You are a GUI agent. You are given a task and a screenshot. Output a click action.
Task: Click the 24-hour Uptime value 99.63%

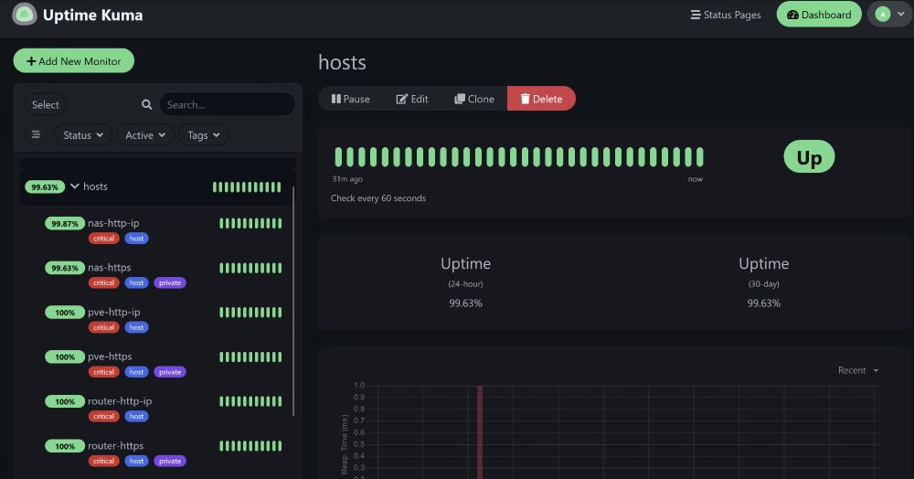coord(465,303)
